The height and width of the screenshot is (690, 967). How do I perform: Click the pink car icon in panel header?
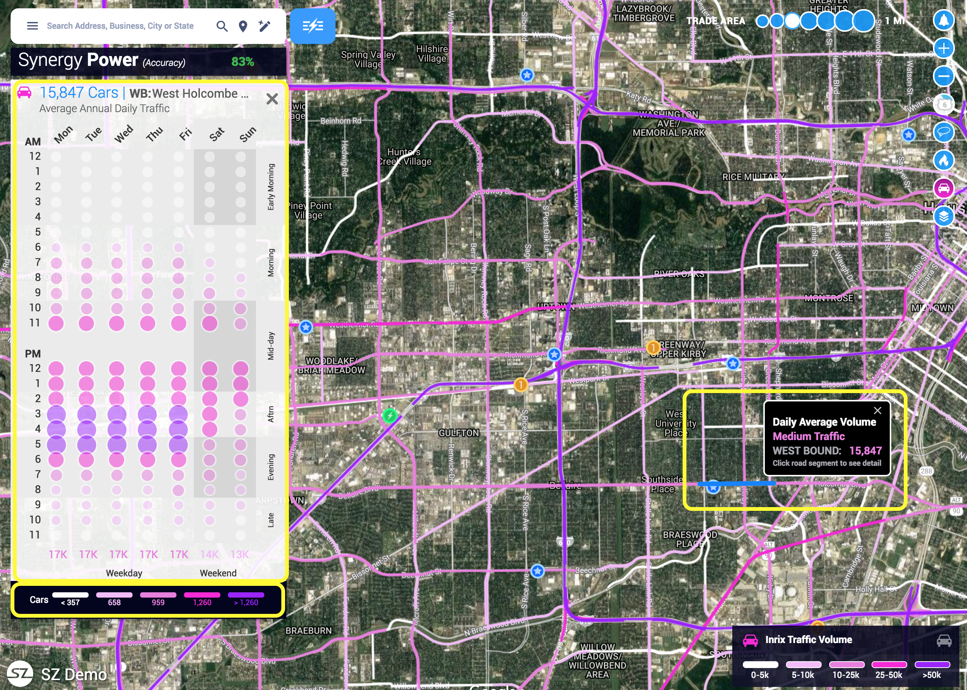(24, 92)
